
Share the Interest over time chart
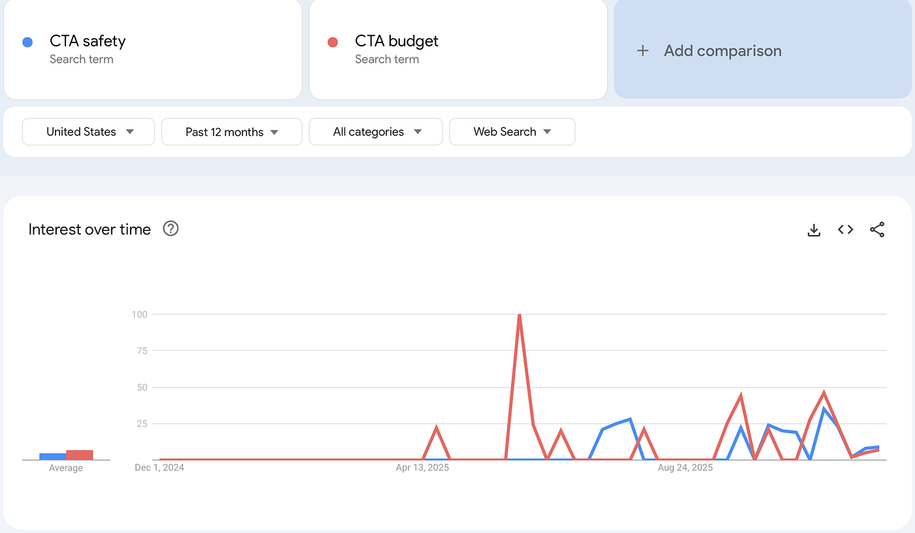877,230
